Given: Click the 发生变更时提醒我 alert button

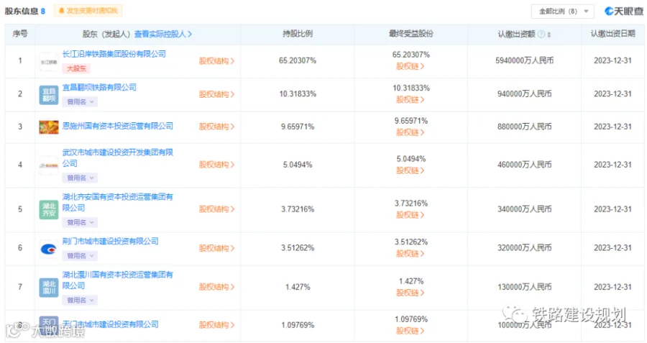Looking at the screenshot, I should (x=88, y=11).
